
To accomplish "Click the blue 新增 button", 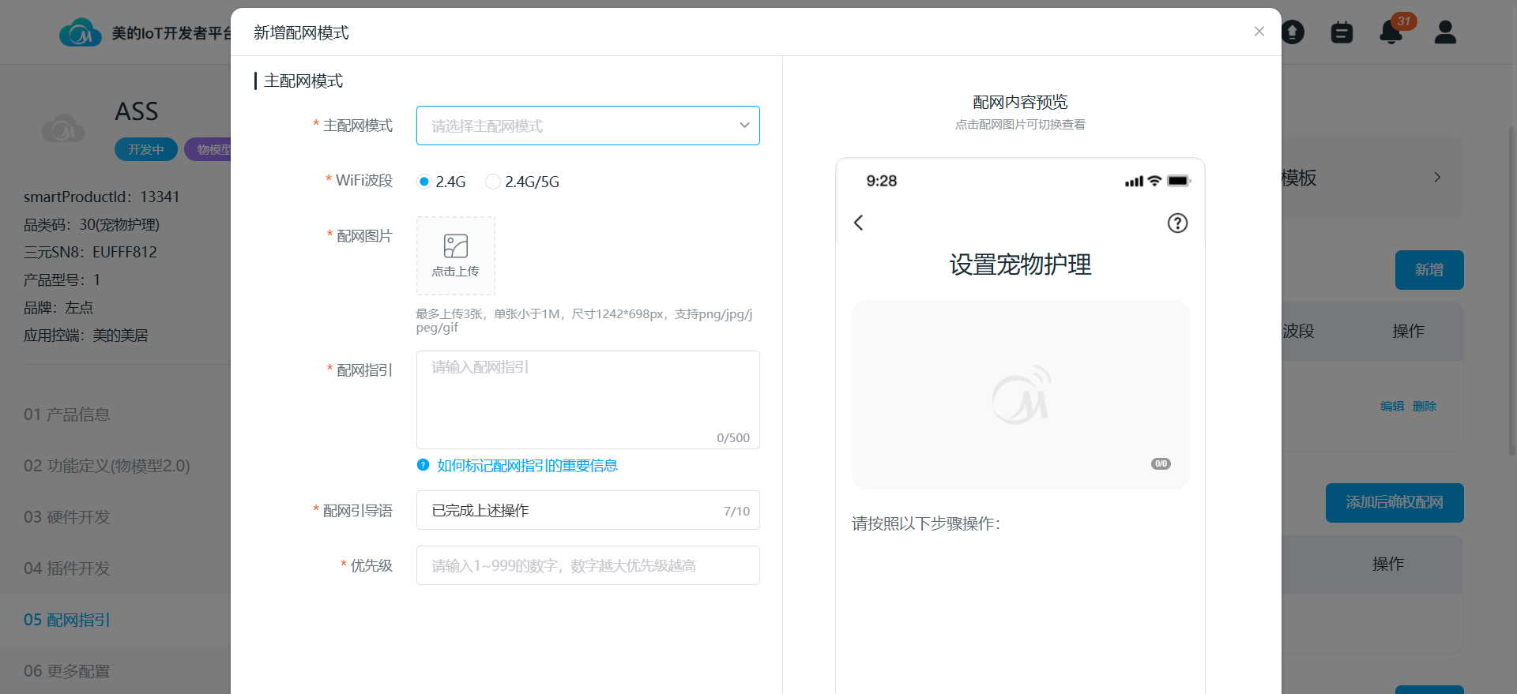I will [x=1429, y=270].
